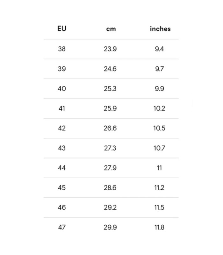This screenshot has height=255, width=223.
Task: Click the 23.9 cm value
Action: pos(110,49)
